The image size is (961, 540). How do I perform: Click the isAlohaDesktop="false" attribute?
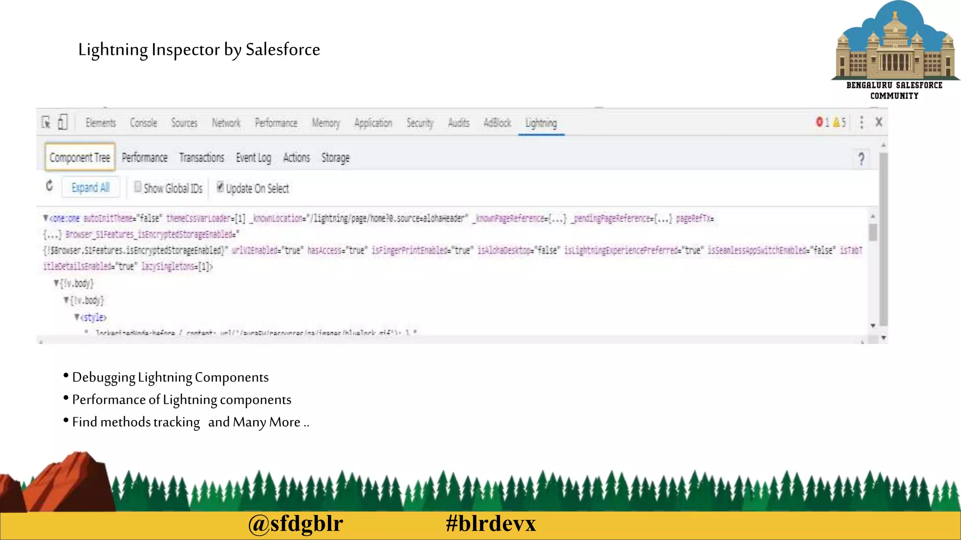(518, 250)
